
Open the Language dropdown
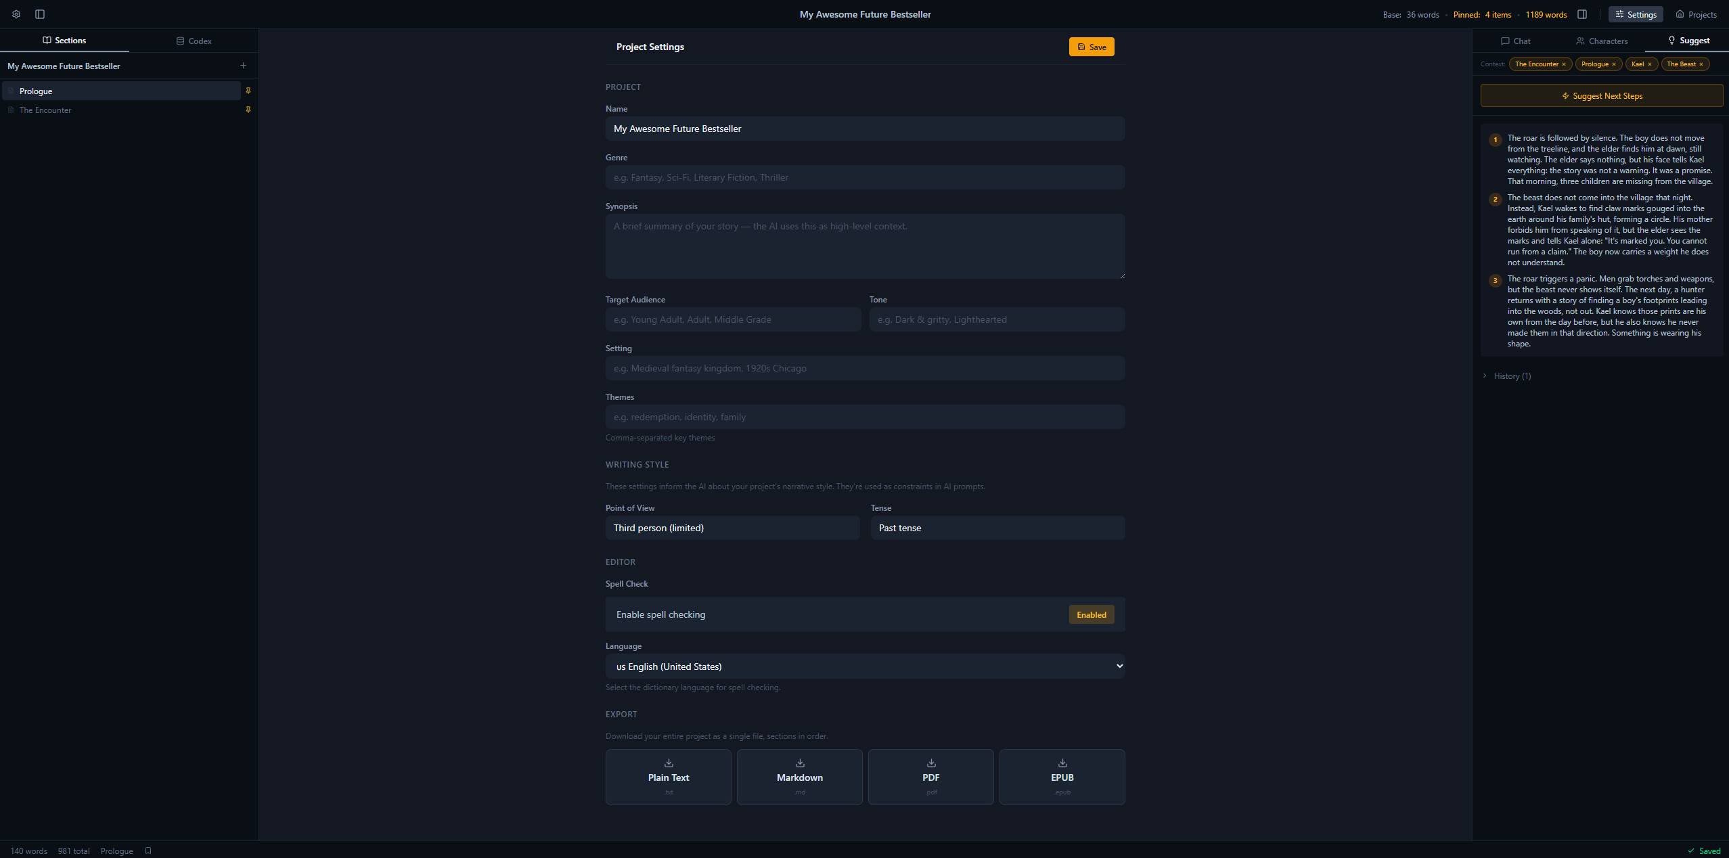click(865, 666)
